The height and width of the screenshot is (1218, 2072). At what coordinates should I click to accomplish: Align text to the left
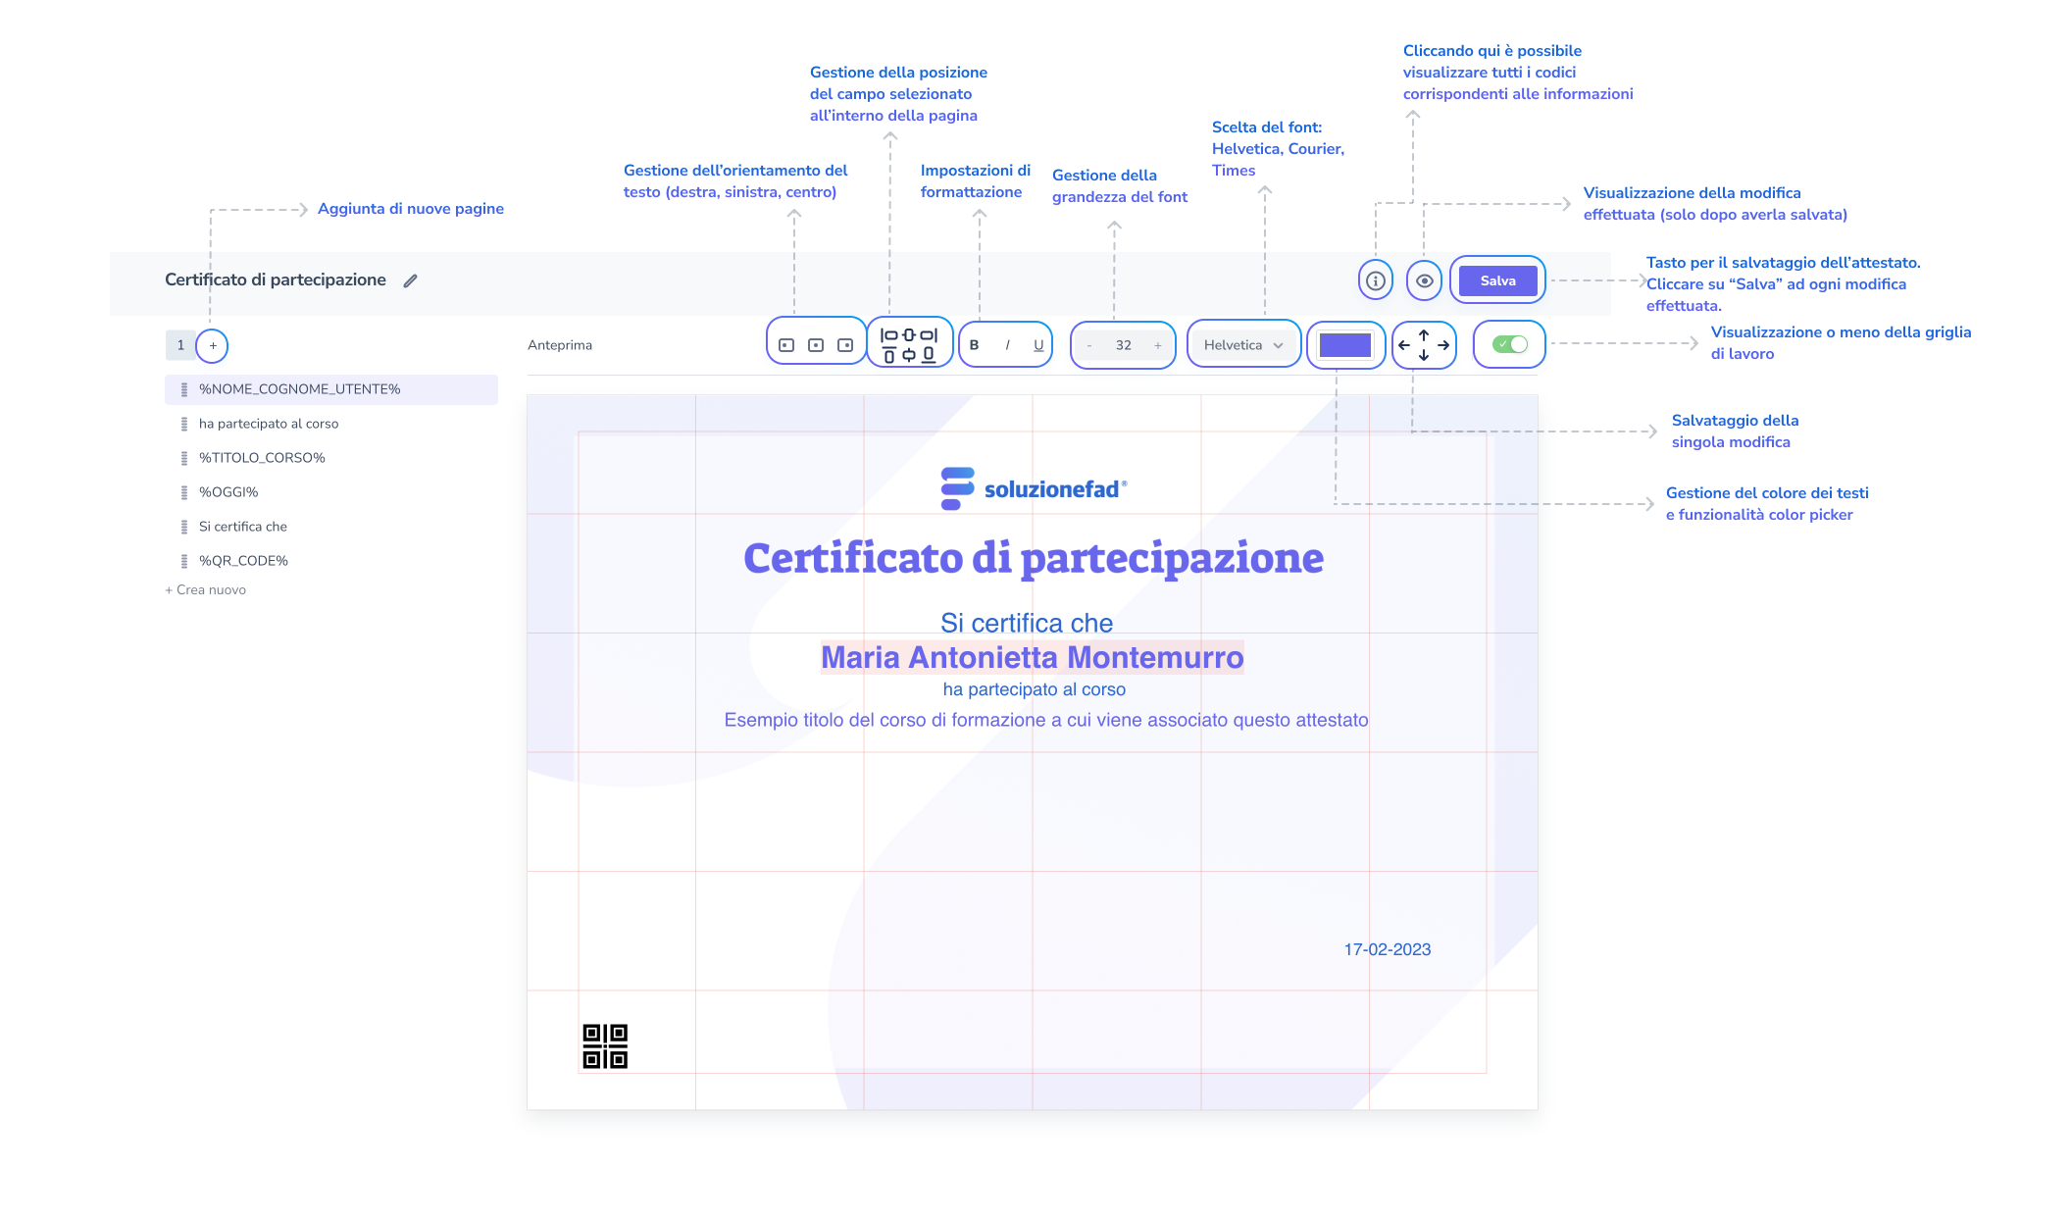click(x=786, y=345)
